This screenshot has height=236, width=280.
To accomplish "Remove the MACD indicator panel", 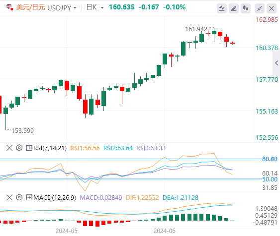I will [9, 197].
